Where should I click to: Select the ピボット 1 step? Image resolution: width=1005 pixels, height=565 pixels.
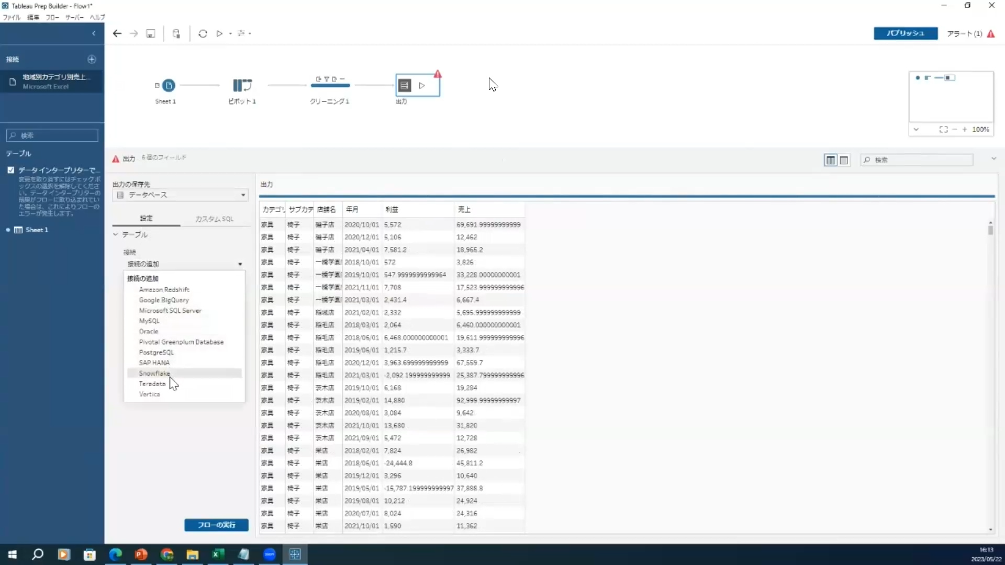click(242, 85)
